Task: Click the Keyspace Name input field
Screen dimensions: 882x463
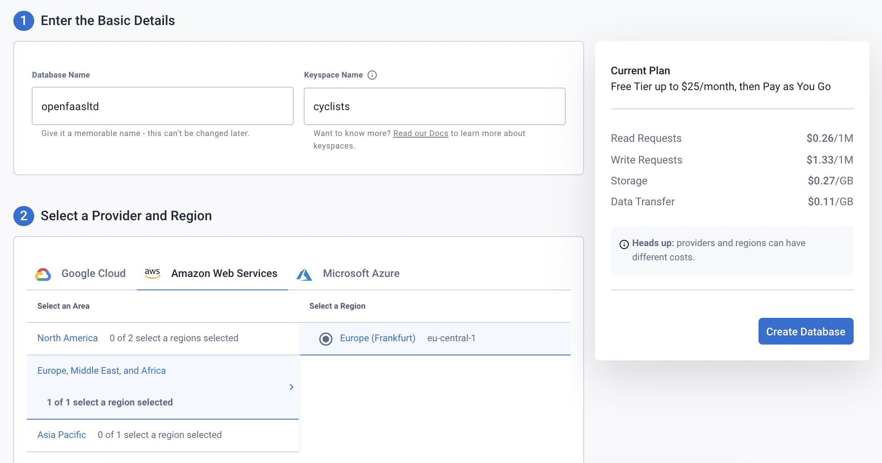Action: 435,106
